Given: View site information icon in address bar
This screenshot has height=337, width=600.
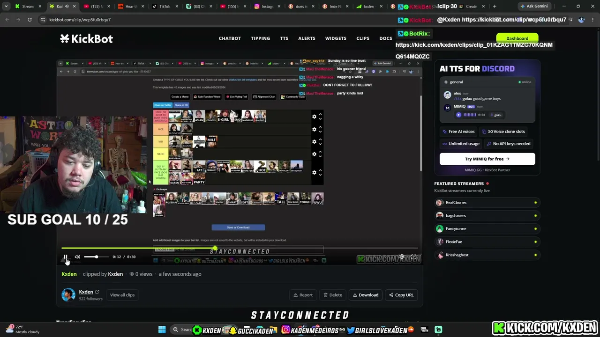Looking at the screenshot, I should (43, 20).
